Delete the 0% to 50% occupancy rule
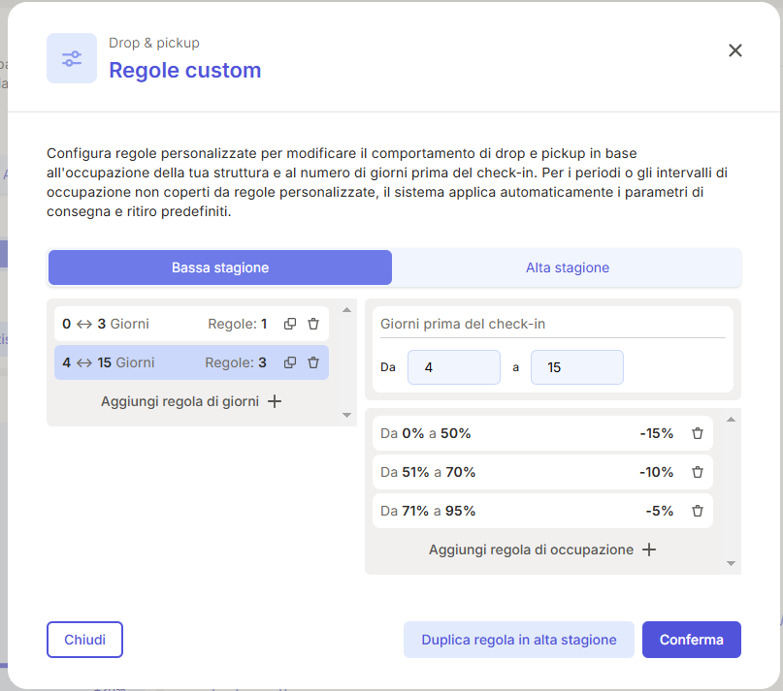This screenshot has height=691, width=783. (697, 433)
